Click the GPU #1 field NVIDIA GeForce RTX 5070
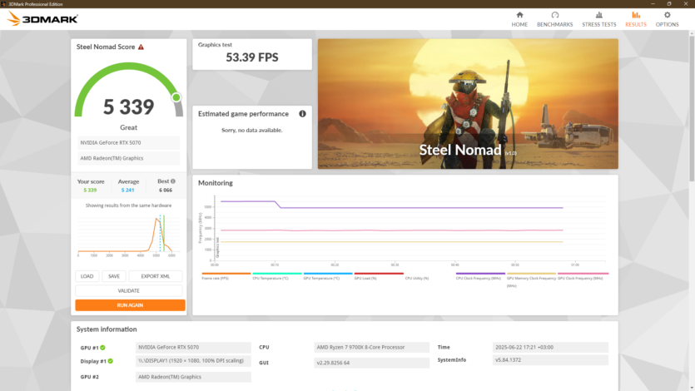Image resolution: width=695 pixels, height=391 pixels. click(x=193, y=348)
